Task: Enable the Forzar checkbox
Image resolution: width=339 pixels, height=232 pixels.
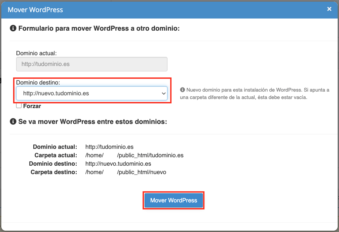Action: [x=19, y=106]
